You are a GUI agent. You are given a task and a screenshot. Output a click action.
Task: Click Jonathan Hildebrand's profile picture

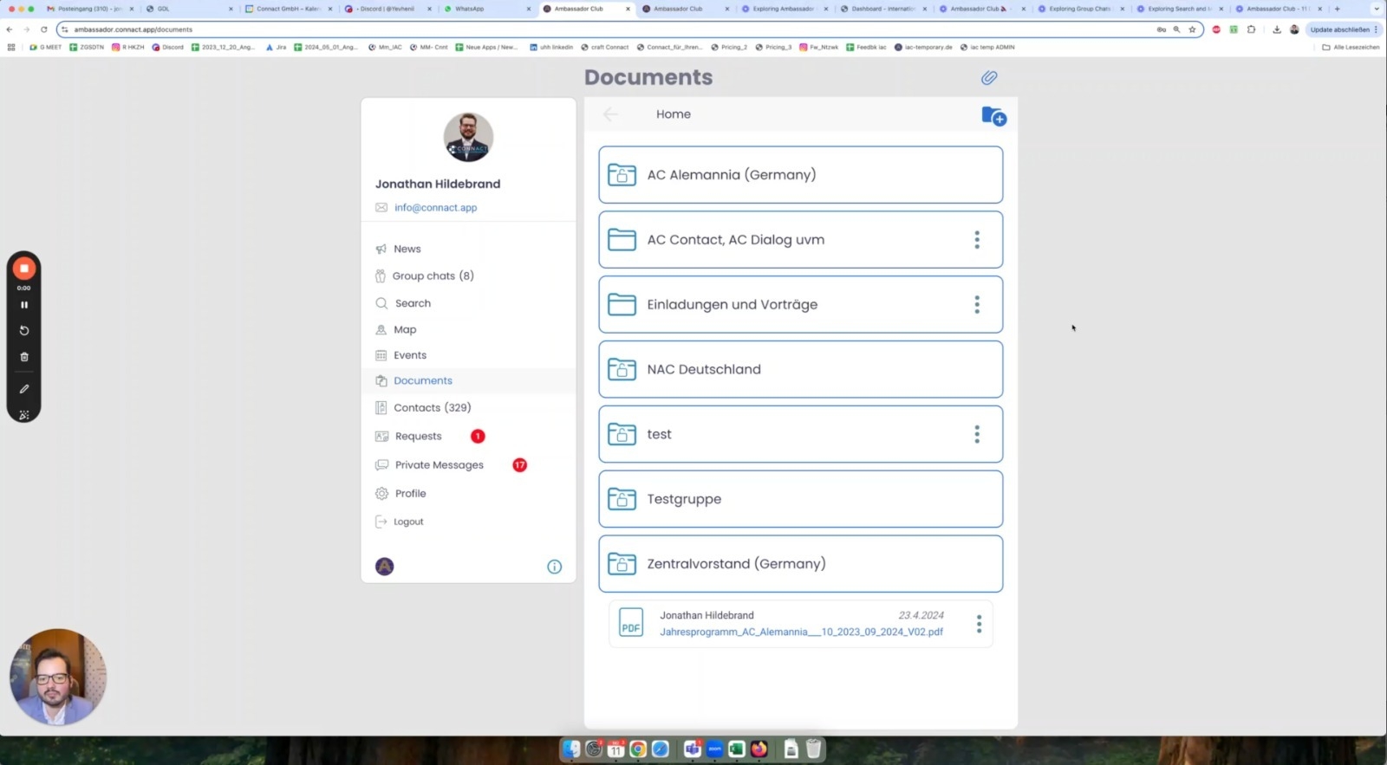pyautogui.click(x=468, y=137)
